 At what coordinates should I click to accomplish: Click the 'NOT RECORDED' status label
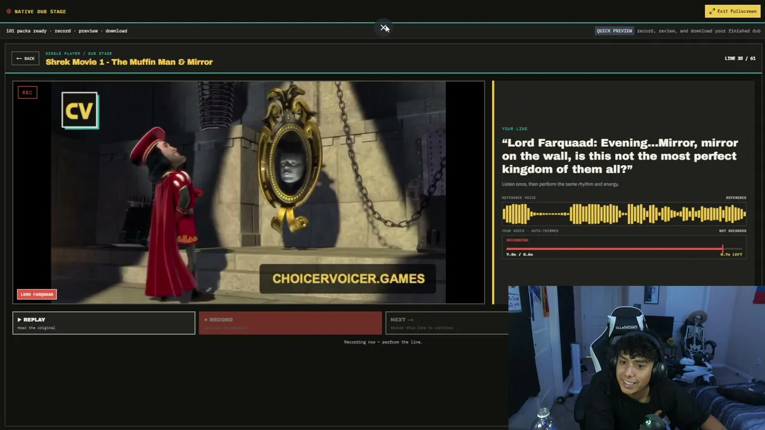pos(733,231)
